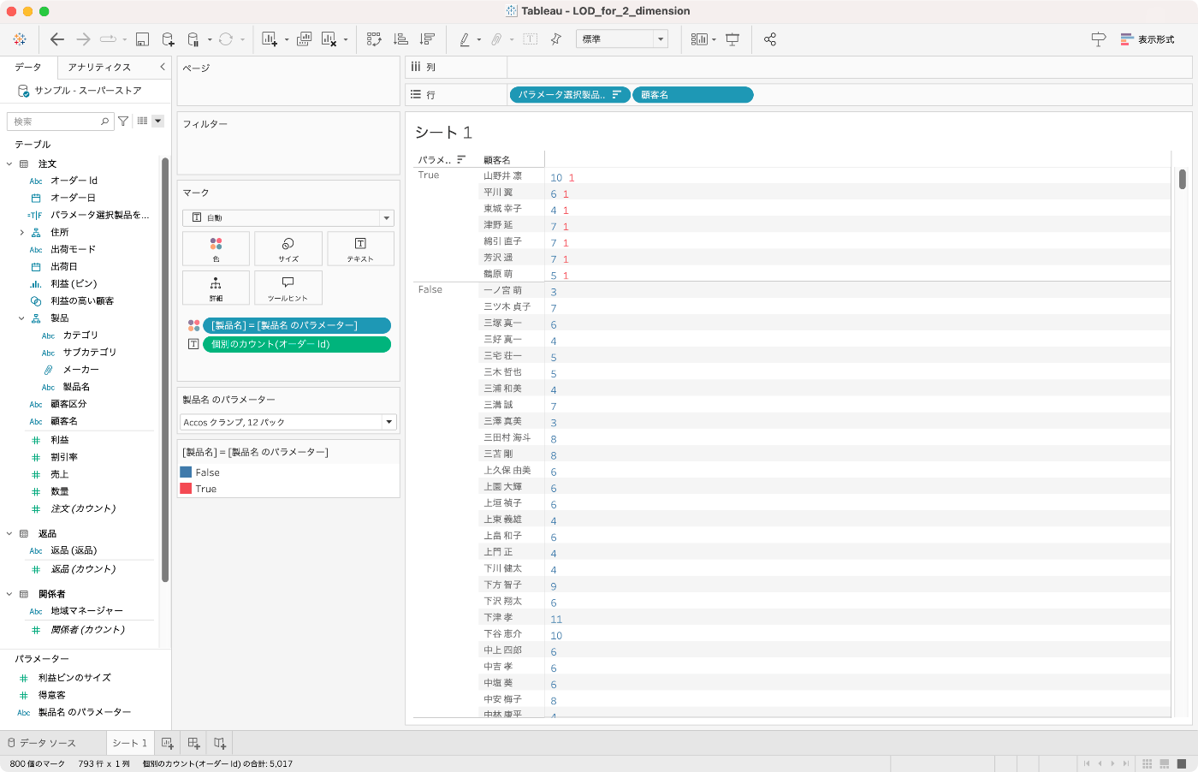Select the シート 1 sheet tab

[130, 743]
